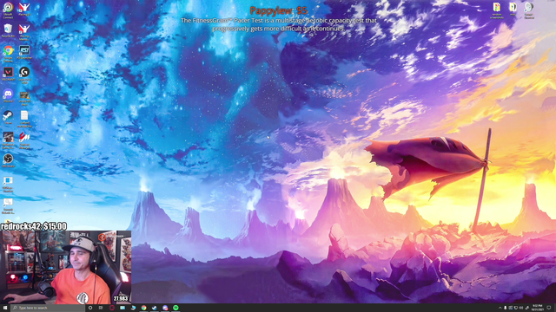
Task: Open the Discord desktop shortcut
Action: [8, 95]
